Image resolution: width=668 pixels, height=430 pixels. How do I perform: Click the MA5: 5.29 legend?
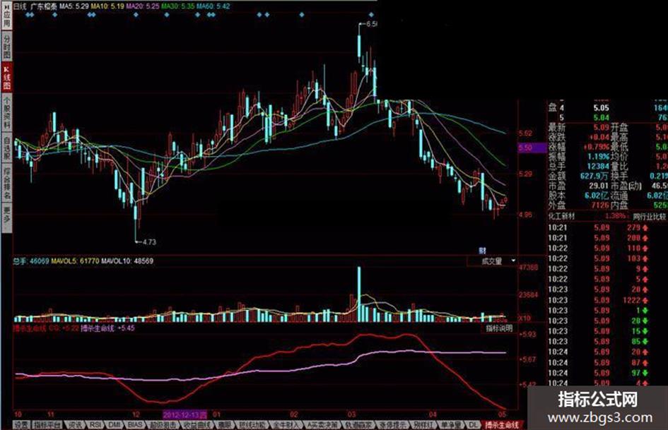click(74, 6)
